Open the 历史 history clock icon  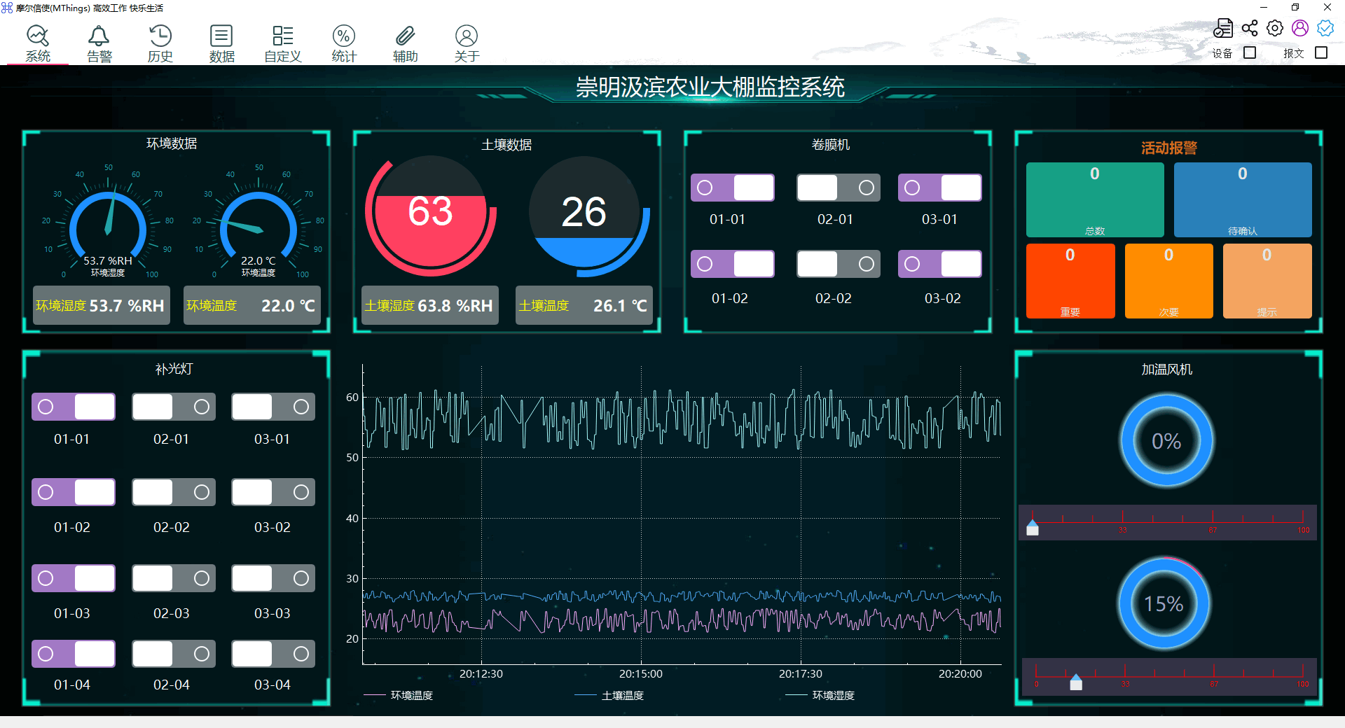pos(160,36)
